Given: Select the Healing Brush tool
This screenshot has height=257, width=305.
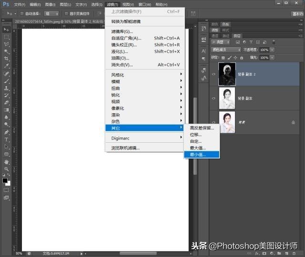Looking at the screenshot, I should tap(6, 74).
